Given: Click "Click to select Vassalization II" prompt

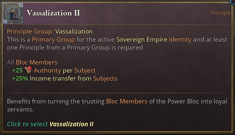Looking at the screenshot, I should 50,124.
